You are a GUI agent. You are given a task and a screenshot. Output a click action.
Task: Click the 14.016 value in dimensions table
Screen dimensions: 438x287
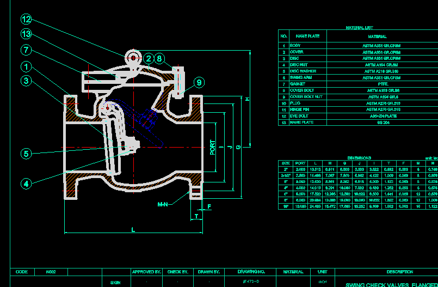(x=315, y=188)
